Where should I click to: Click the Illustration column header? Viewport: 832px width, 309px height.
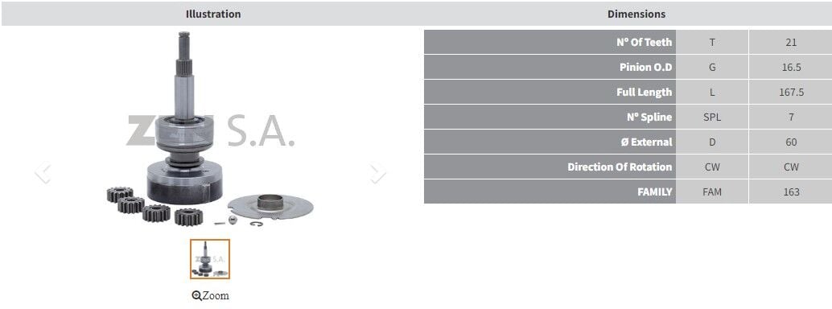pos(213,14)
